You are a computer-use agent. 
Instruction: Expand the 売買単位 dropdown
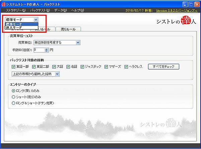coord(78,42)
